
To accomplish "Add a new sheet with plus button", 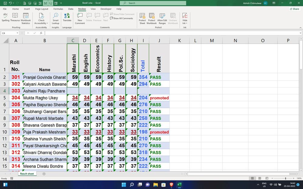I will (x=44, y=174).
